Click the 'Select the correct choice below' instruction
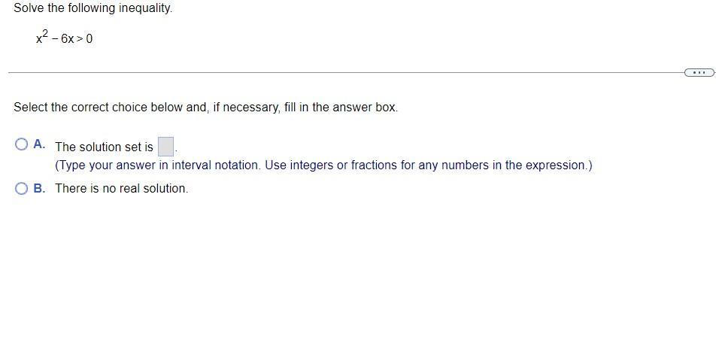Screen dimensions: 716x352 205,107
